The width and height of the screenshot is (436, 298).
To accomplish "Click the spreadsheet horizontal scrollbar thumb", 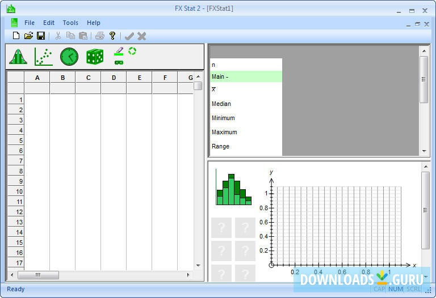I will [39, 275].
